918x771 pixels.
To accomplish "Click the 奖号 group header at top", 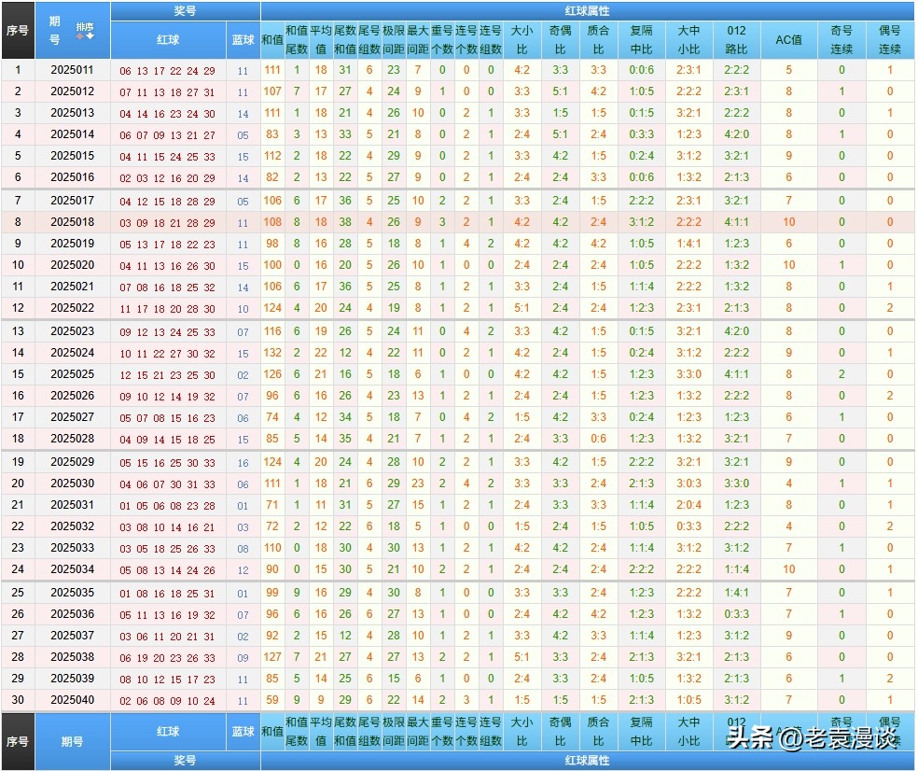I will point(185,10).
